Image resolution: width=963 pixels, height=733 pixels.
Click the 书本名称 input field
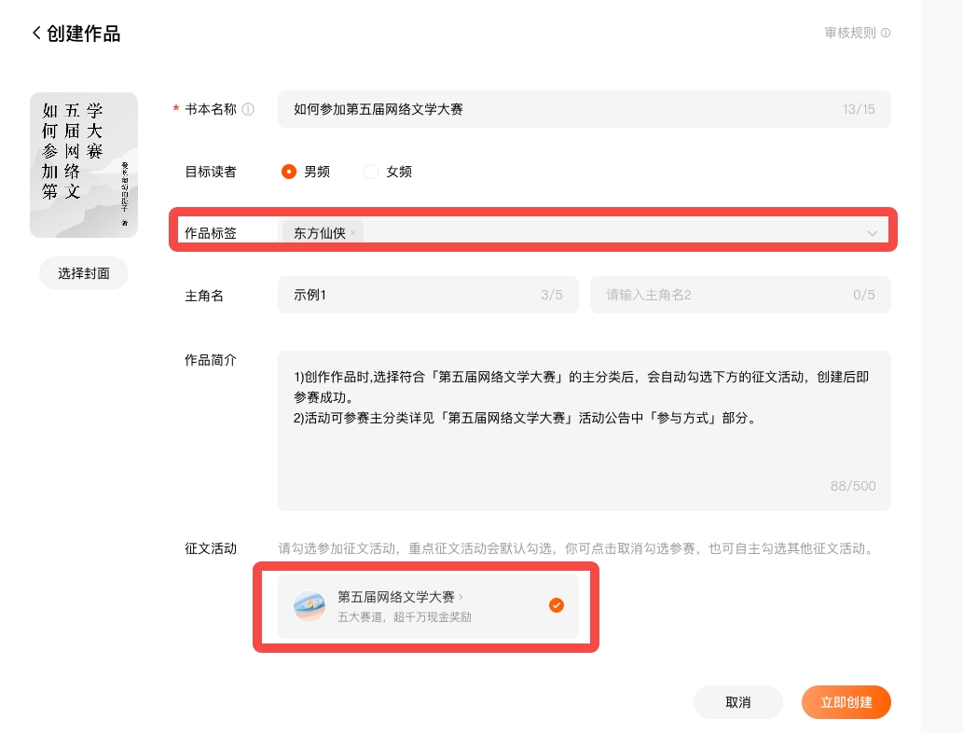coord(559,109)
